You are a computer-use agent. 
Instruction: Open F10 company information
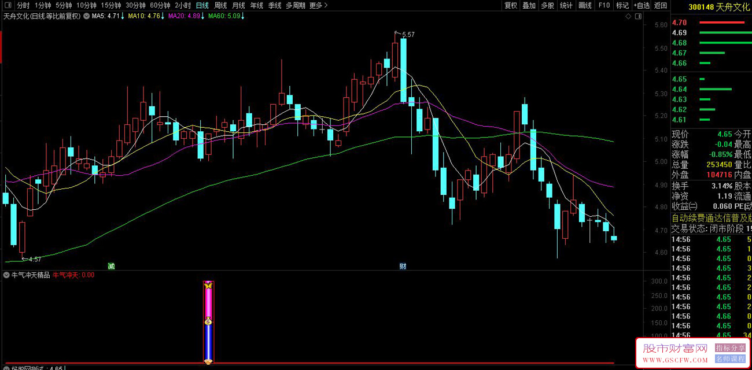point(604,5)
